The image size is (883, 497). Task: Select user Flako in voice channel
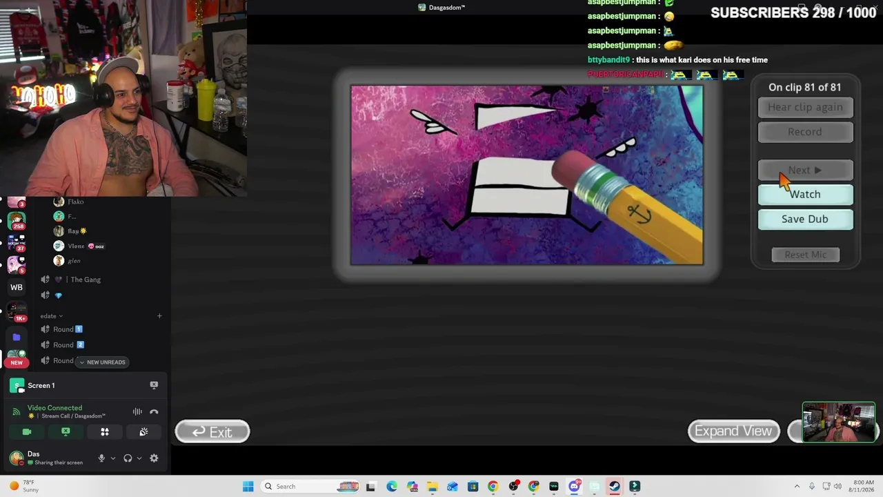[69, 202]
